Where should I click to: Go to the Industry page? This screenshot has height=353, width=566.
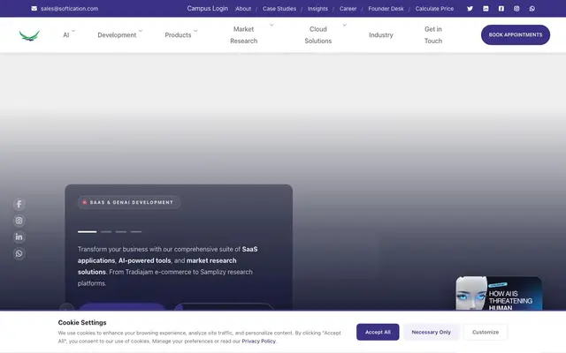(x=381, y=35)
